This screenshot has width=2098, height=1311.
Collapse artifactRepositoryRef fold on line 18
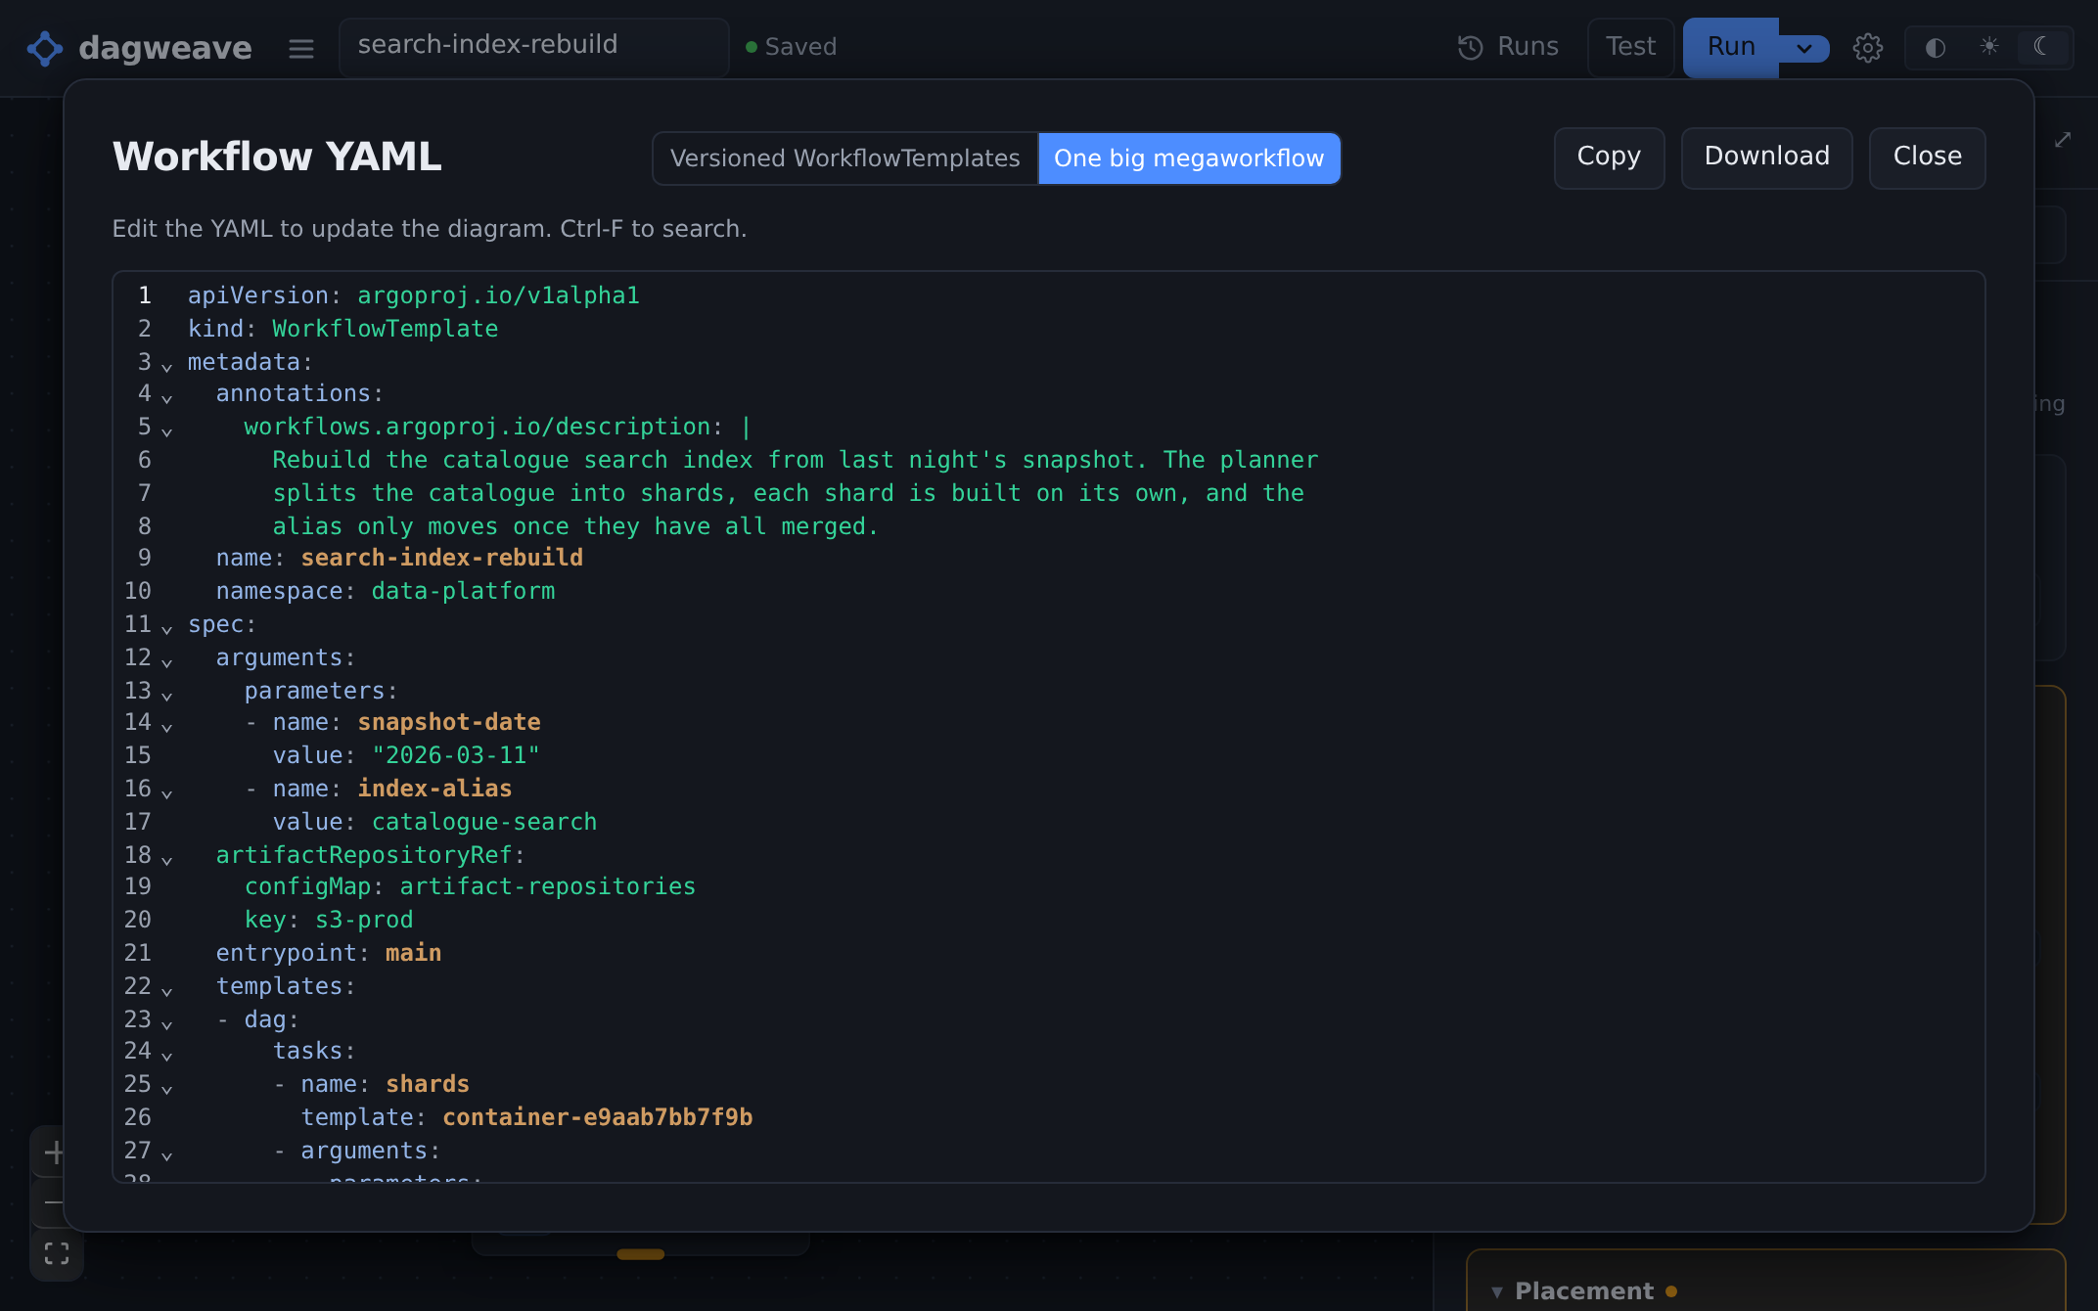[167, 859]
